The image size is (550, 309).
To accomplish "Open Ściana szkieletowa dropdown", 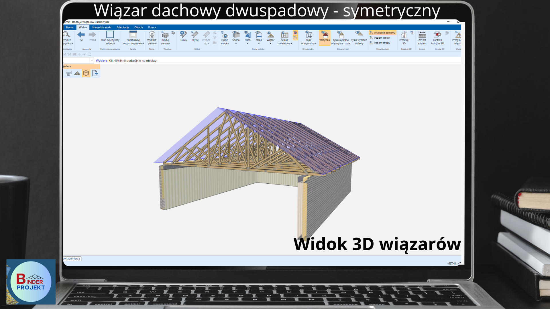I will 284,38.
